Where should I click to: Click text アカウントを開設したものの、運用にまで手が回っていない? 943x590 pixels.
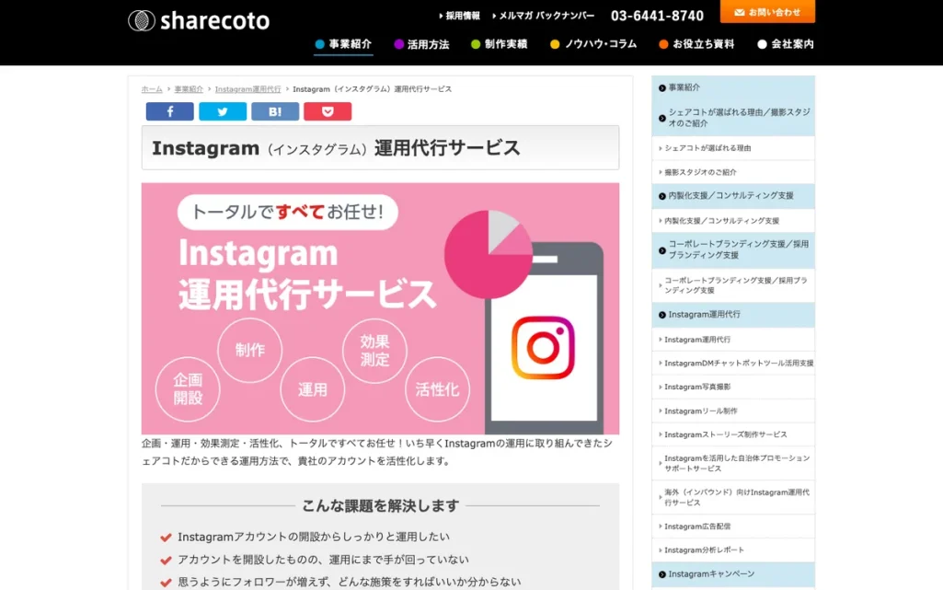click(323, 560)
